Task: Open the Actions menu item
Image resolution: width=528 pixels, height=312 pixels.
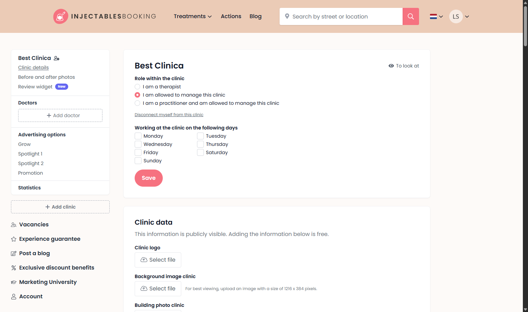Action: tap(231, 16)
